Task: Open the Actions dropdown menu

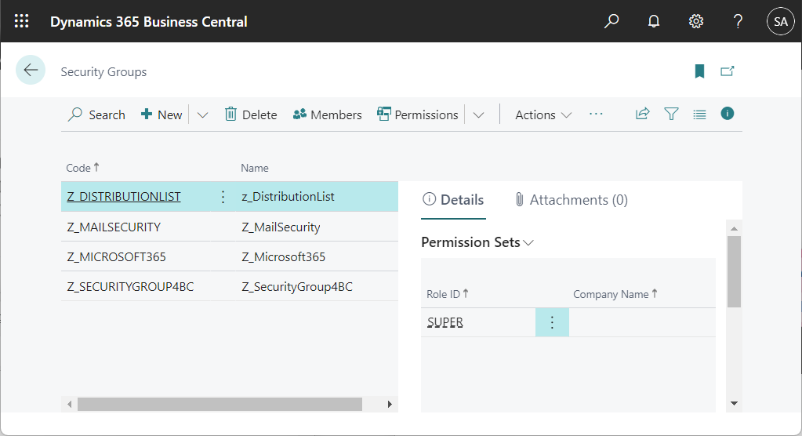Action: click(543, 114)
